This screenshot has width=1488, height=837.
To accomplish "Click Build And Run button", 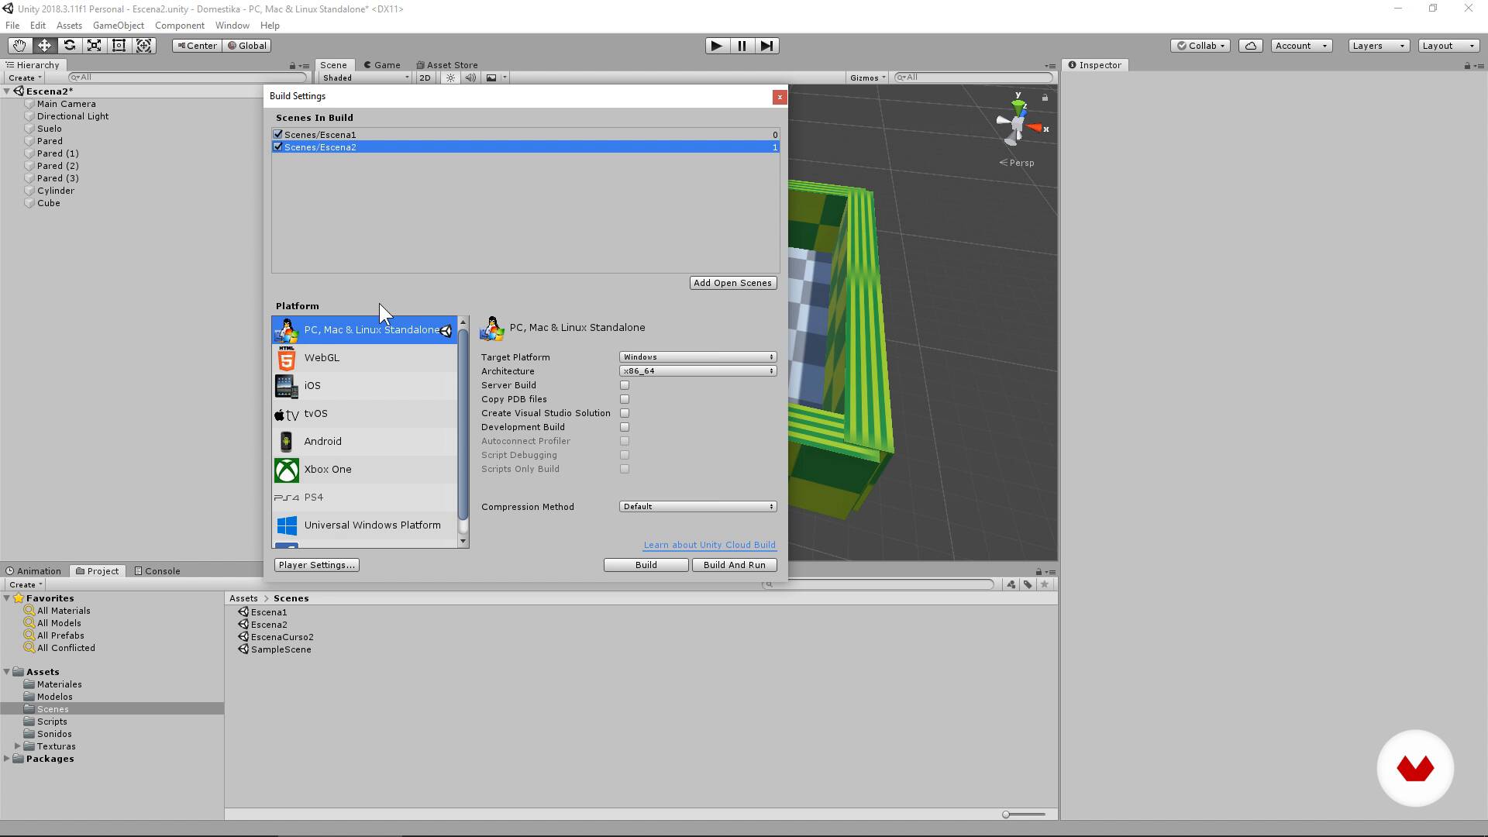I will [735, 565].
